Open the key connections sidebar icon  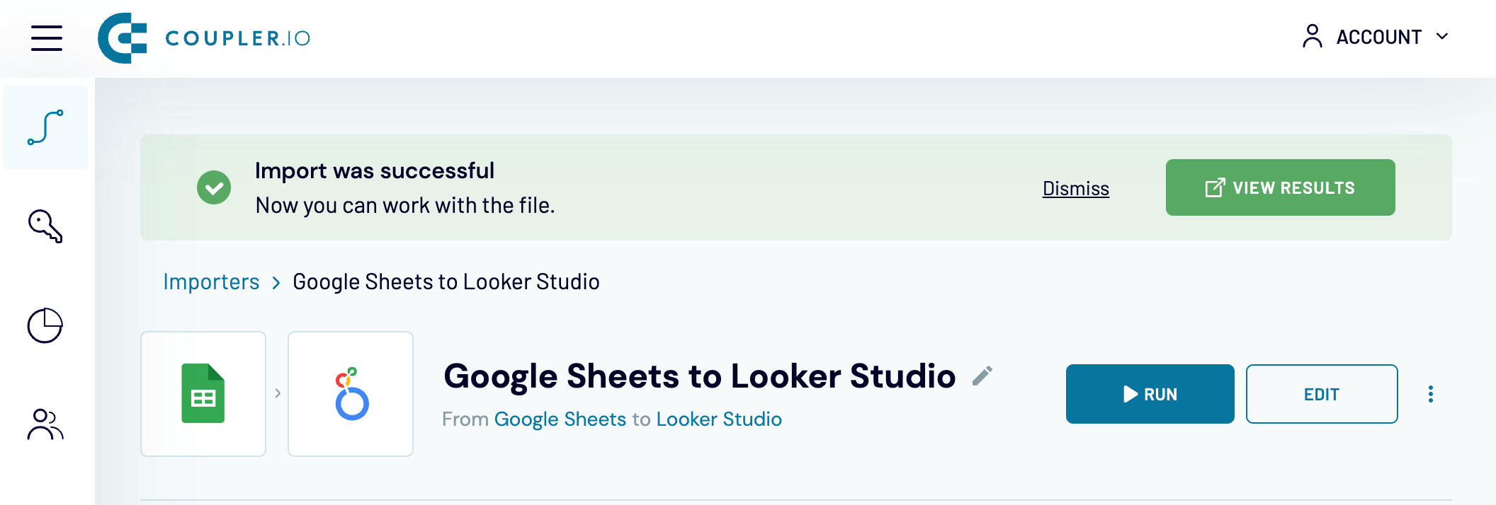45,226
